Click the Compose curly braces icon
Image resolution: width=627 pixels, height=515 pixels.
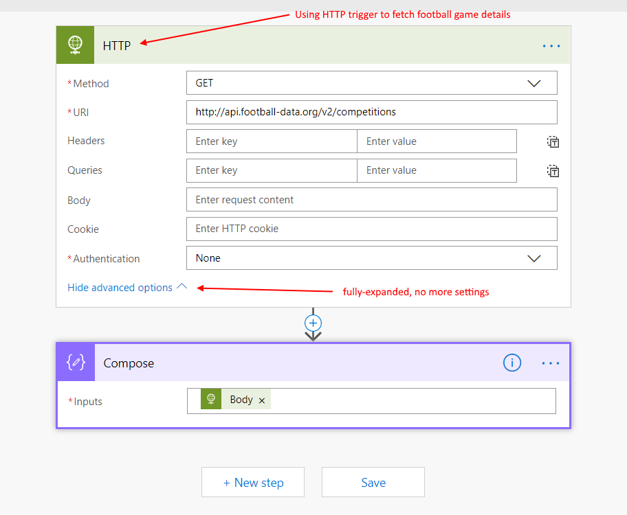click(x=76, y=363)
